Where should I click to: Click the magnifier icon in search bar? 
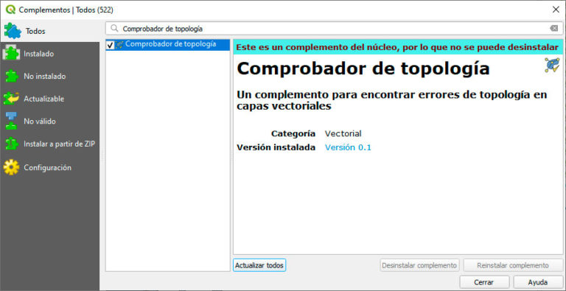[114, 29]
